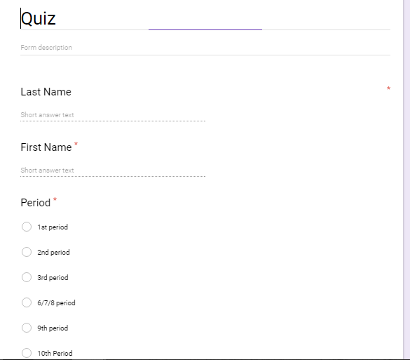Screen dimensions: 410x360
Task: Pick the 9th period radio button
Action: (27, 328)
